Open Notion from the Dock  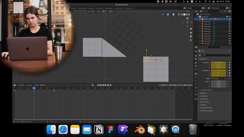click(x=99, y=129)
